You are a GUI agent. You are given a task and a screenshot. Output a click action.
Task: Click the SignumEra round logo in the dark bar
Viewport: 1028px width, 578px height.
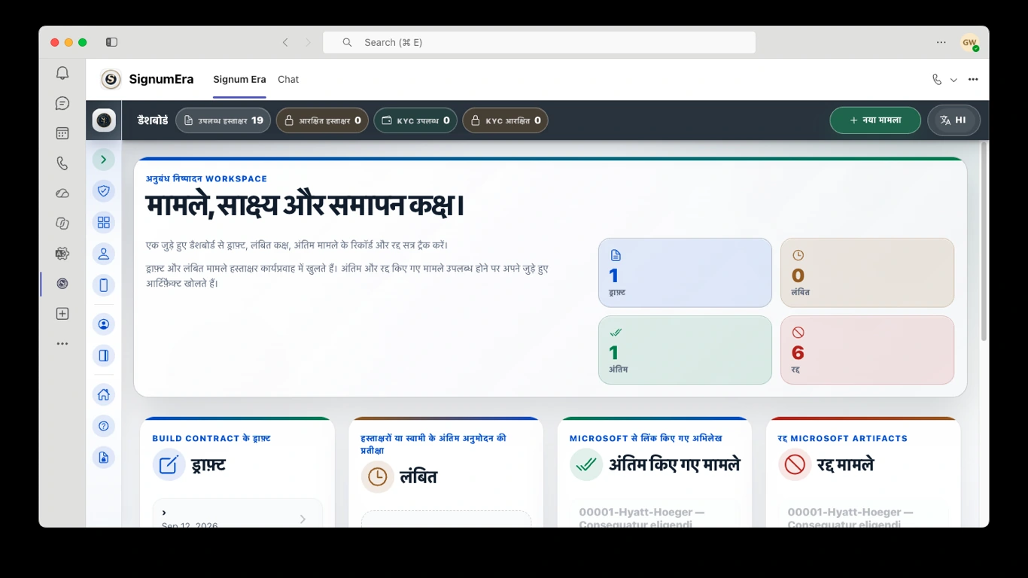[104, 120]
